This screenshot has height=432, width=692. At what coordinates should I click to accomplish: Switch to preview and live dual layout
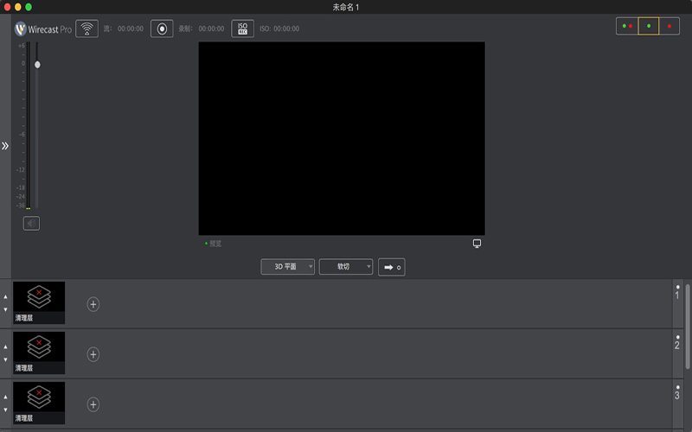pyautogui.click(x=627, y=26)
